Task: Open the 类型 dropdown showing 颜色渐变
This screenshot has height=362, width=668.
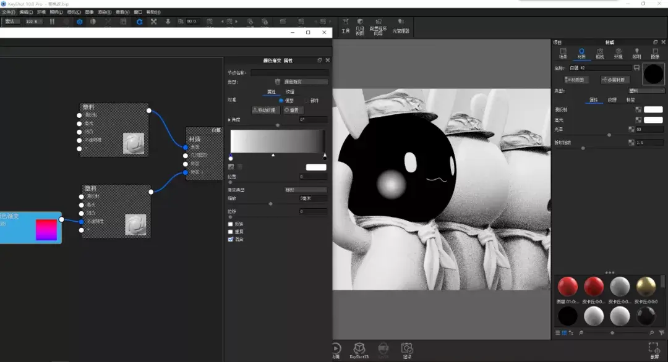Action: point(305,82)
